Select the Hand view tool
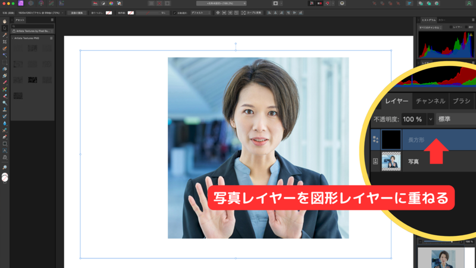The height and width of the screenshot is (268, 476). click(5, 21)
